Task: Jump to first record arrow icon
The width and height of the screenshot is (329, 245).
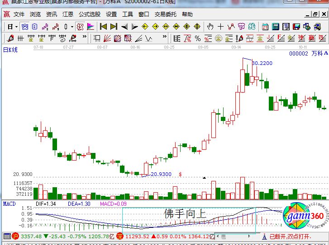Action: click(x=104, y=27)
